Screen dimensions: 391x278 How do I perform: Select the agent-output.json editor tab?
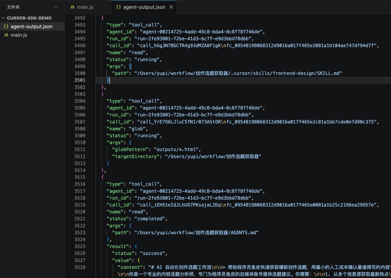pos(144,7)
